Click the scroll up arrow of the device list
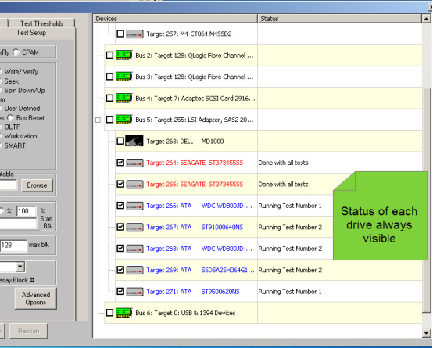Viewport: 433px width, 348px height. pyautogui.click(x=426, y=19)
